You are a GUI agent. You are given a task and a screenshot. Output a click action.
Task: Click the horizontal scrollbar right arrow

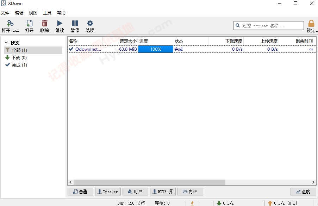pyautogui.click(x=313, y=182)
